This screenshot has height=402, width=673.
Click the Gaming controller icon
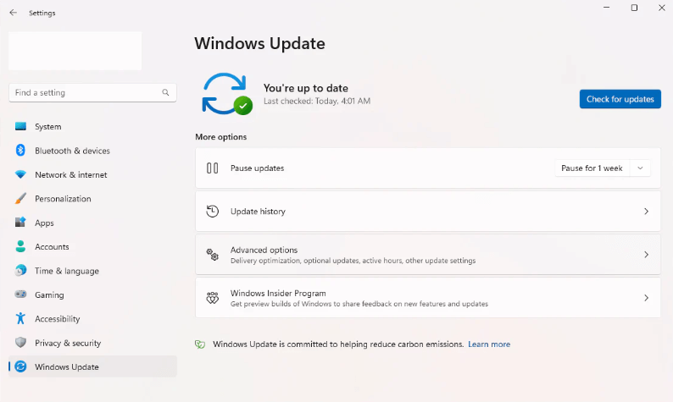(20, 295)
